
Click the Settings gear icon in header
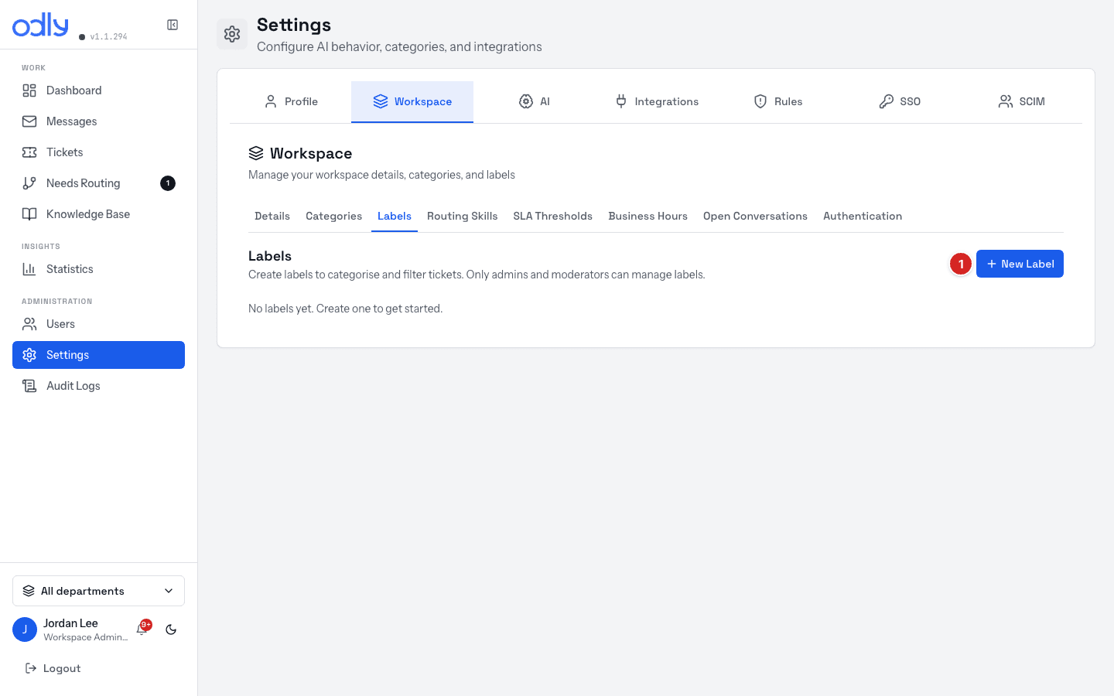pyautogui.click(x=232, y=34)
